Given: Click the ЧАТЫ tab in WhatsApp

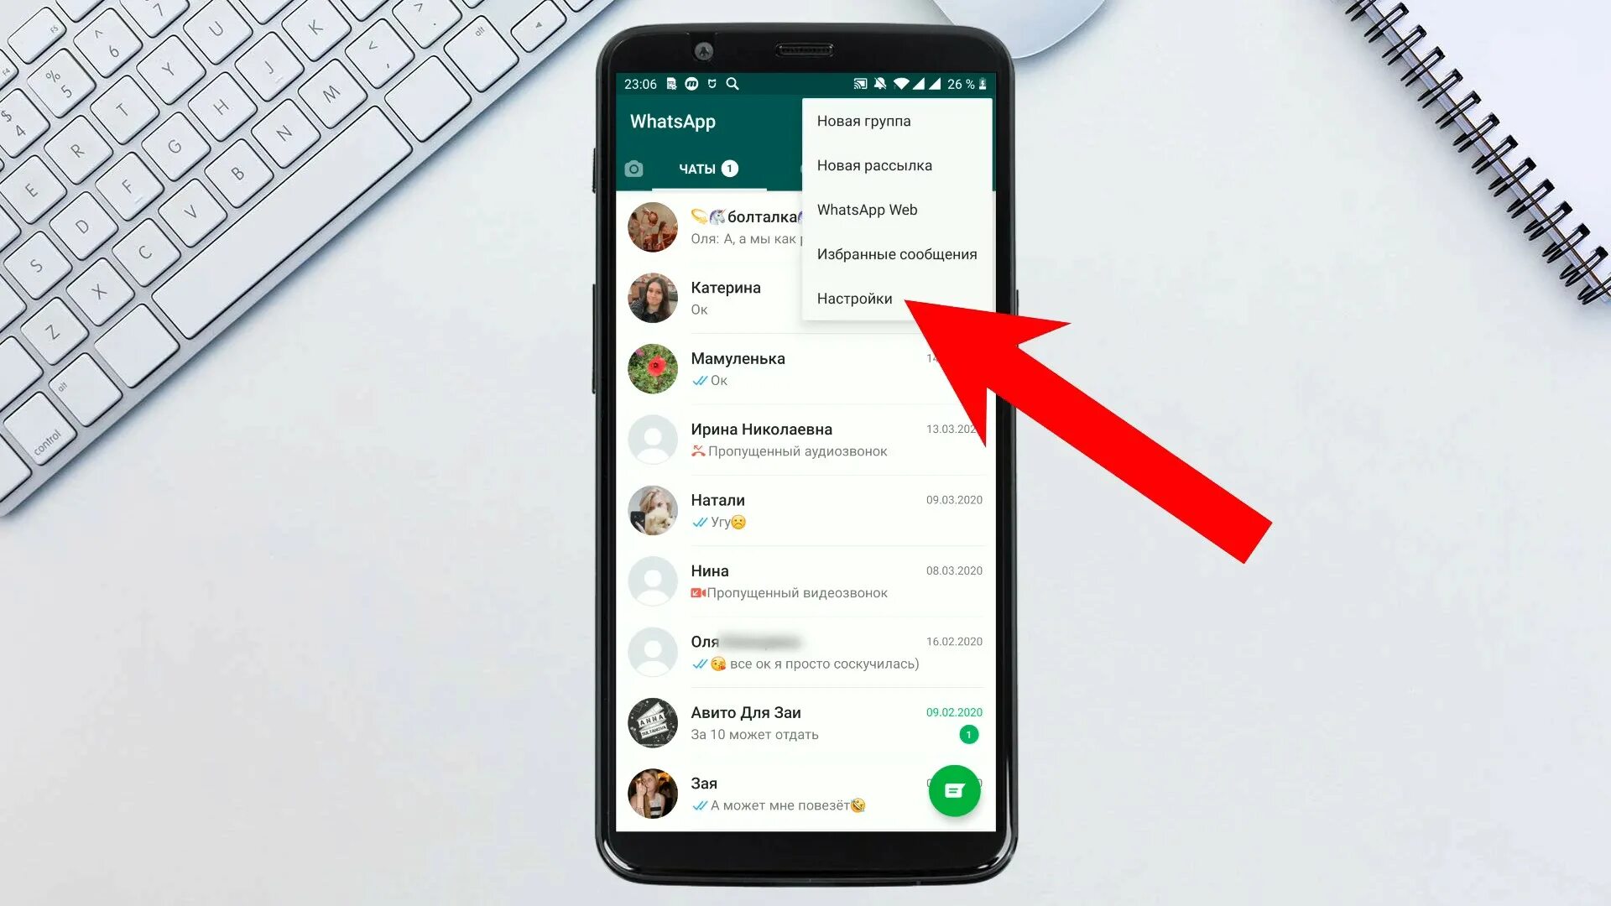Looking at the screenshot, I should click(x=707, y=168).
